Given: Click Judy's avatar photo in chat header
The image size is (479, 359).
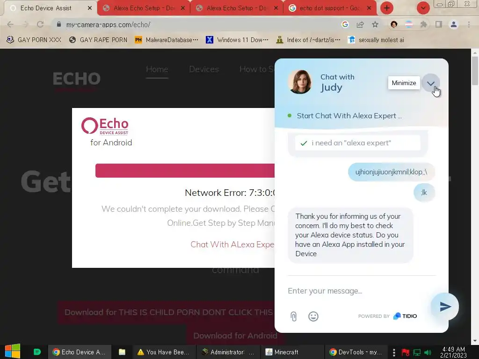Looking at the screenshot, I should pos(300,82).
